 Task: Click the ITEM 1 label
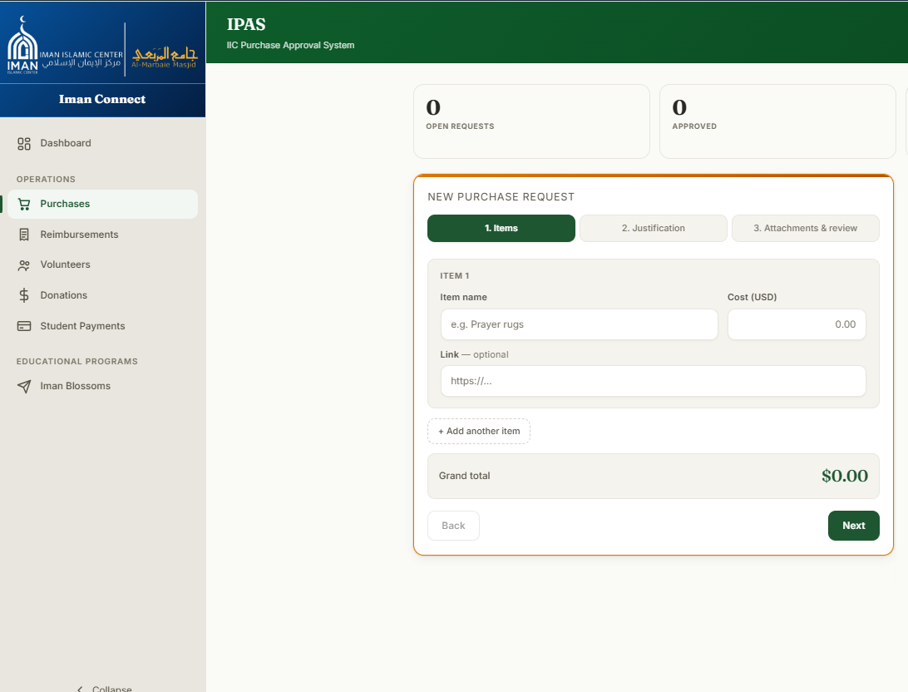point(455,275)
